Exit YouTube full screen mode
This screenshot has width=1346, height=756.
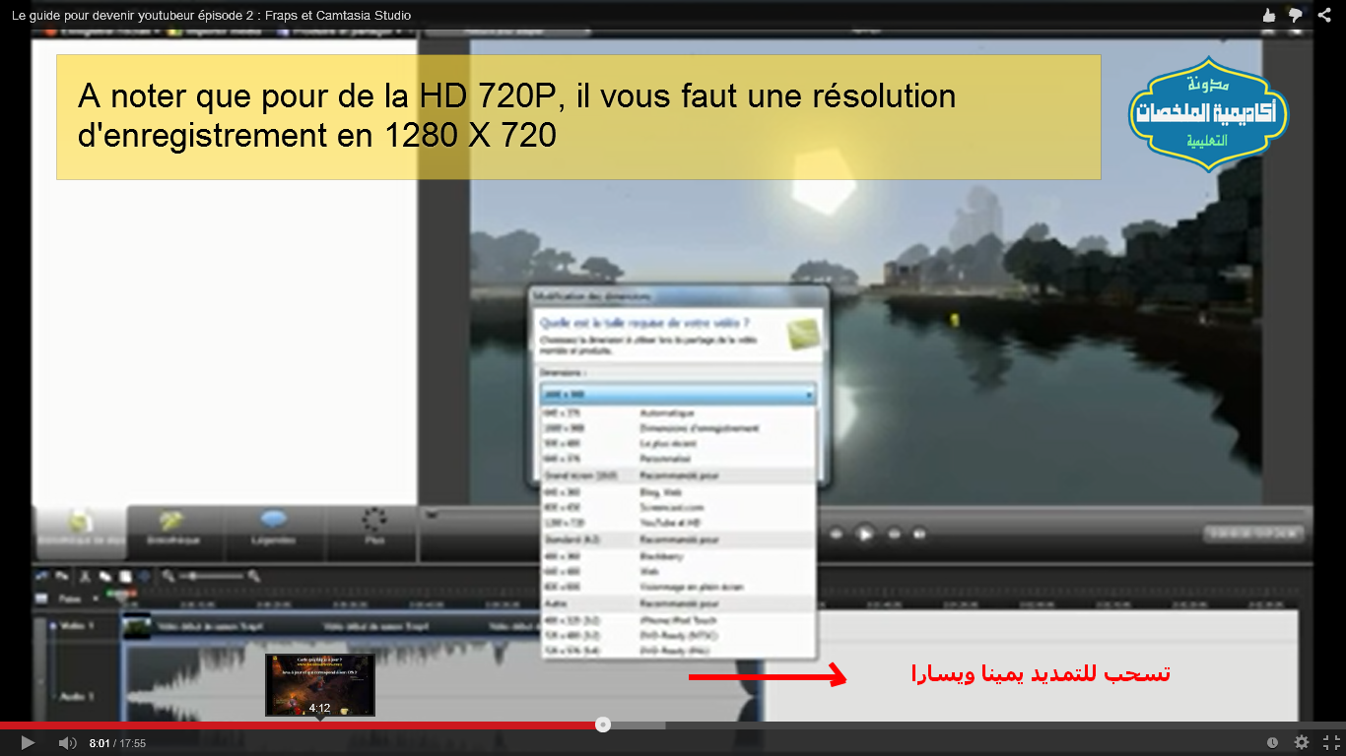click(x=1331, y=743)
